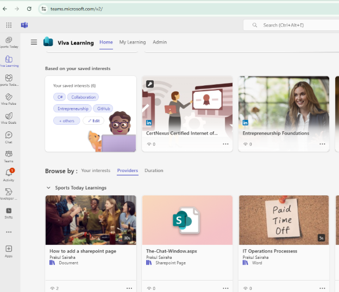Expand the '+ others' interests chip
339x292 pixels.
pos(67,120)
